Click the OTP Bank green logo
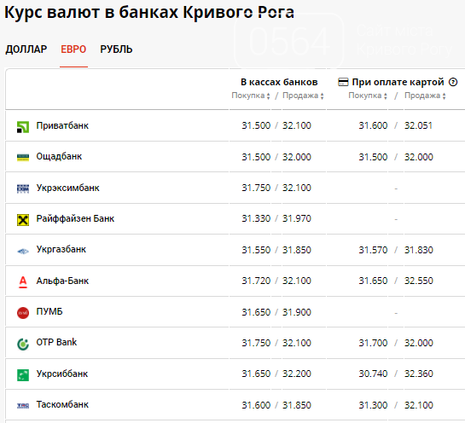The image size is (465, 423). click(23, 345)
